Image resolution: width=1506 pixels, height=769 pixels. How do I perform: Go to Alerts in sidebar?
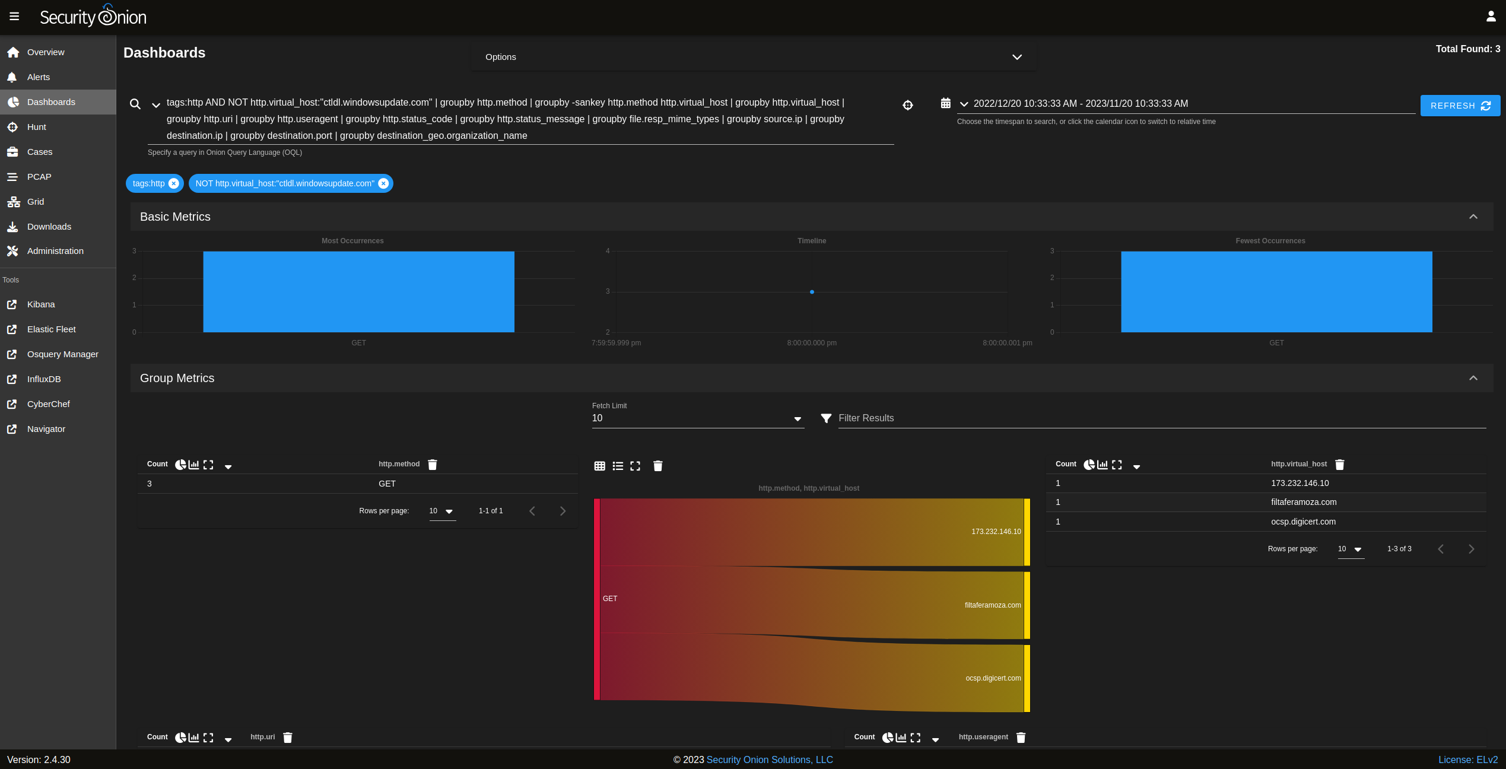pos(39,77)
